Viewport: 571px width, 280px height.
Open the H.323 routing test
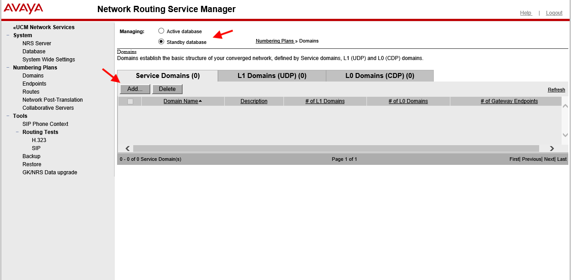pyautogui.click(x=39, y=140)
